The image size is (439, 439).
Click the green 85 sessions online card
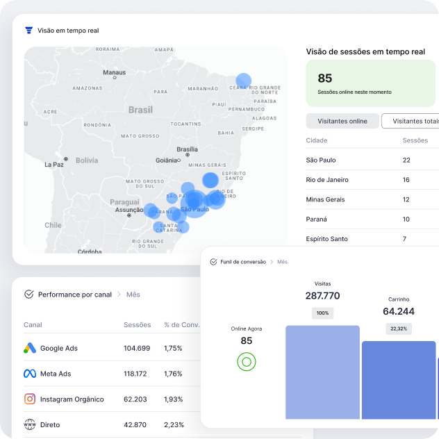pyautogui.click(x=371, y=83)
